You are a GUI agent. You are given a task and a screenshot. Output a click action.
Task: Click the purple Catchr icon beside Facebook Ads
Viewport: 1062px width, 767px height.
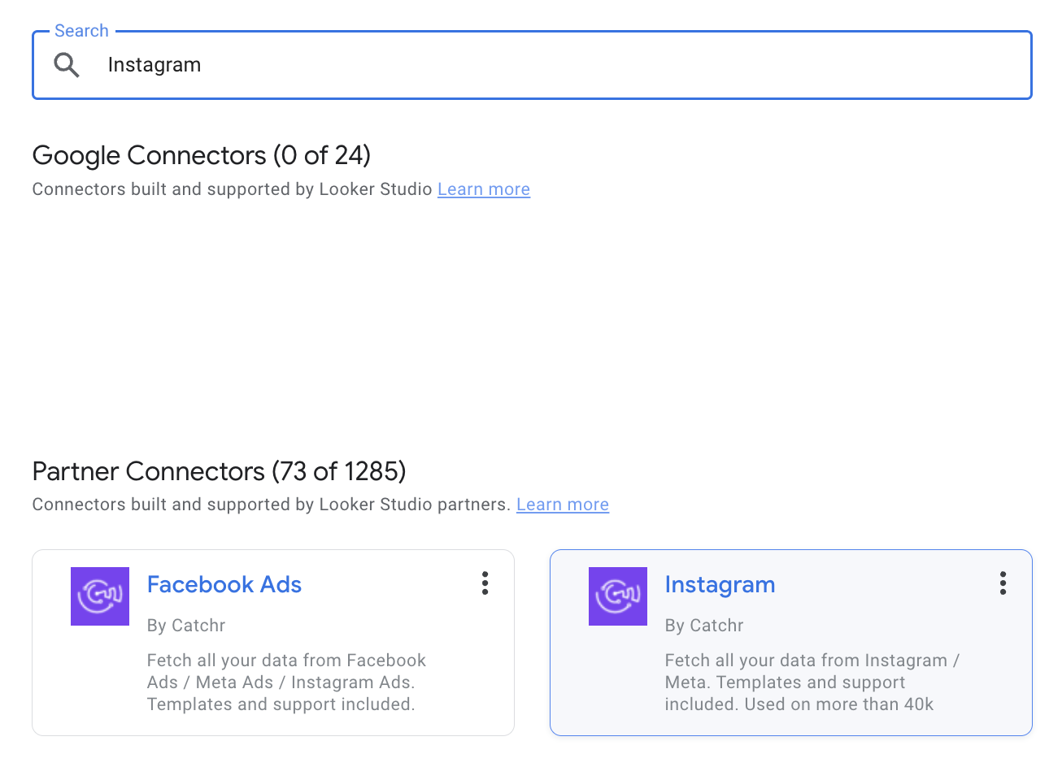click(x=99, y=596)
